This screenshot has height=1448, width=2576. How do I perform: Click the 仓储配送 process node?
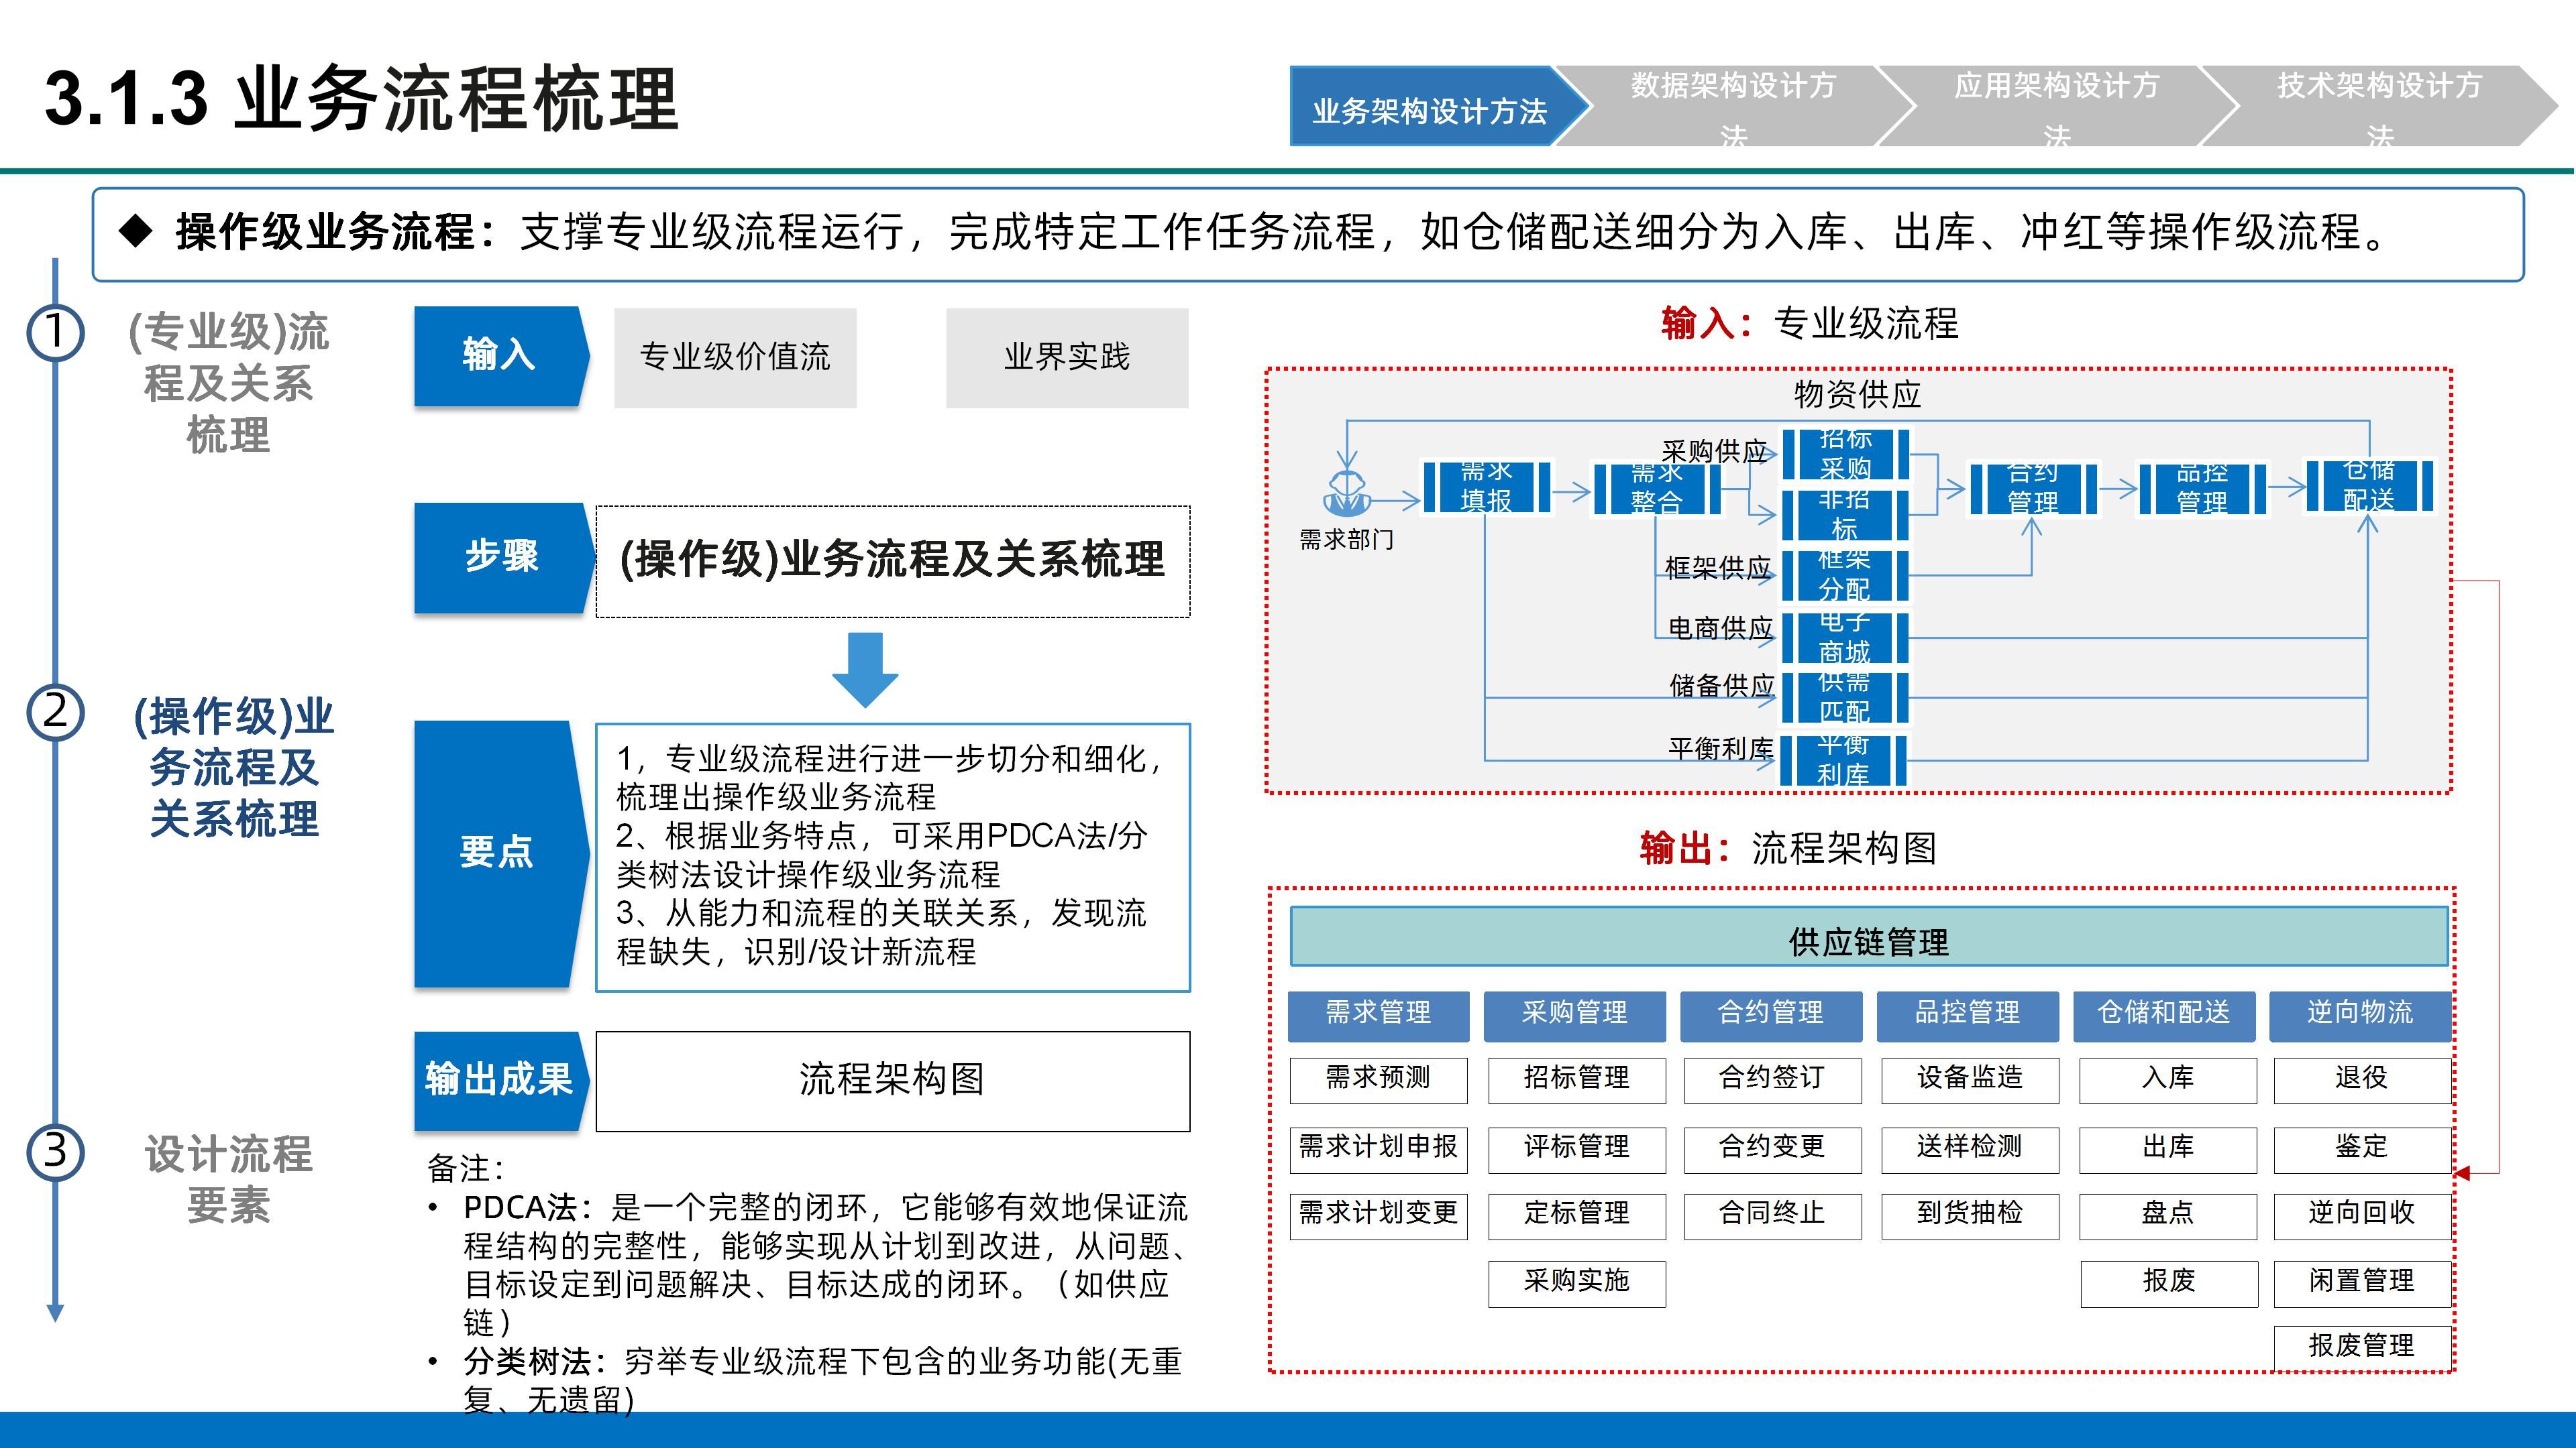[x=2369, y=485]
